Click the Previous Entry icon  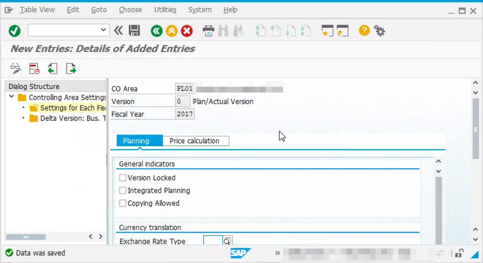click(x=52, y=68)
